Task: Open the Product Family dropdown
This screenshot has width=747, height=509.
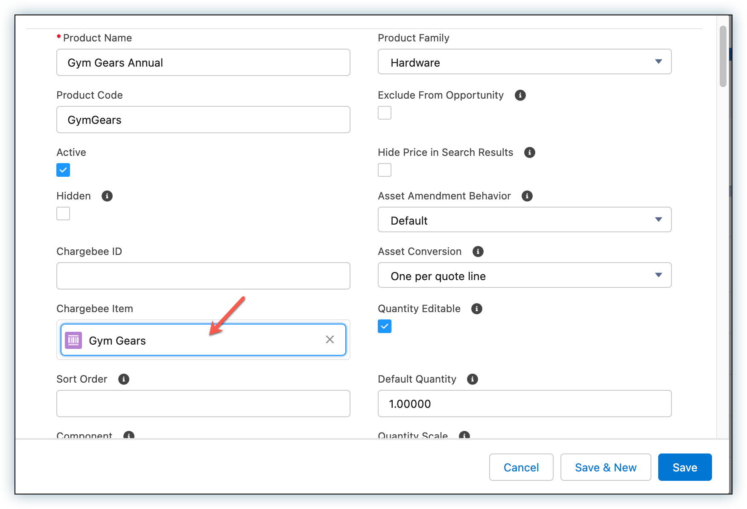Action: click(525, 62)
